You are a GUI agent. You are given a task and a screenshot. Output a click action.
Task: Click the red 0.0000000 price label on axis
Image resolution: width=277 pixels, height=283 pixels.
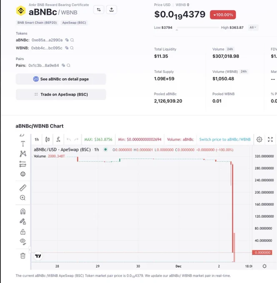pyautogui.click(x=262, y=253)
